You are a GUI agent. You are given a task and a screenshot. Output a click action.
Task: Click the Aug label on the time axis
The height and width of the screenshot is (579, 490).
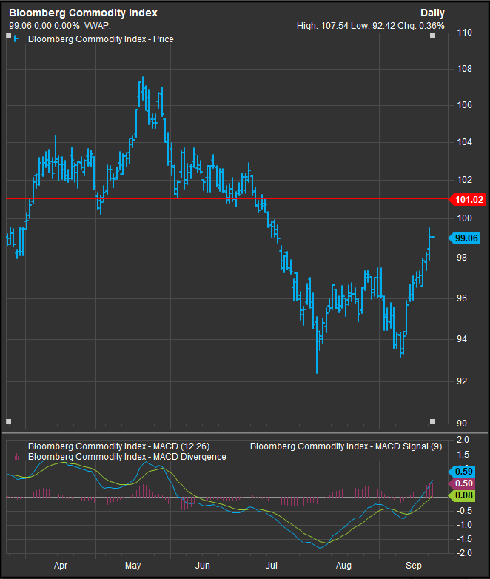tap(343, 566)
